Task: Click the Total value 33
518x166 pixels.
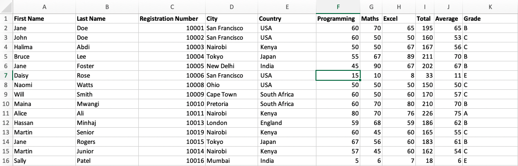Action: 425,75
